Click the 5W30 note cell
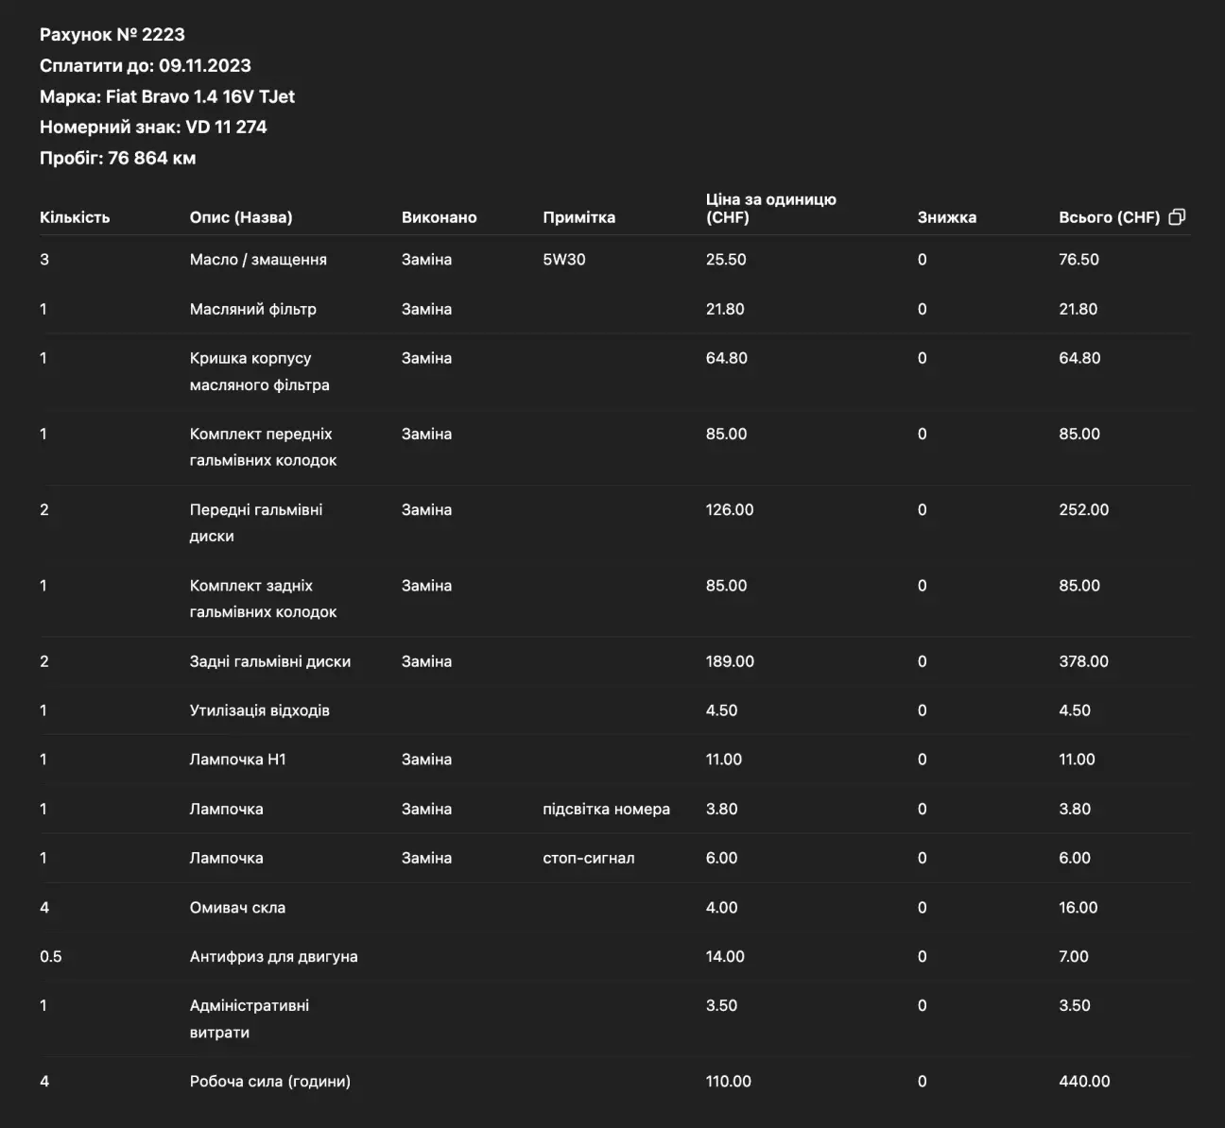Viewport: 1225px width, 1128px height. click(563, 260)
